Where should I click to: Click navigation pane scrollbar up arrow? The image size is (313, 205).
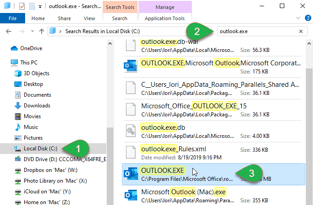click(x=110, y=43)
